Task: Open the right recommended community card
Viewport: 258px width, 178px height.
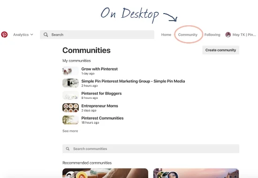Action: point(196,173)
